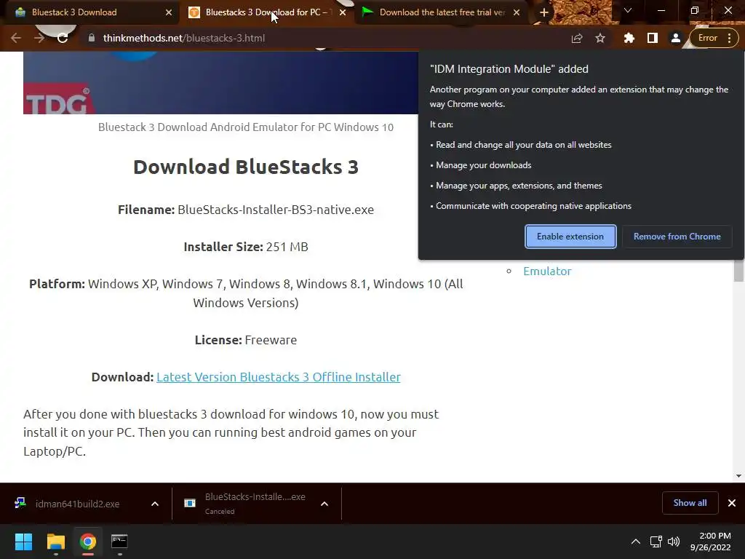Click the TDG banner image
The height and width of the screenshot is (559, 745).
pyautogui.click(x=220, y=83)
